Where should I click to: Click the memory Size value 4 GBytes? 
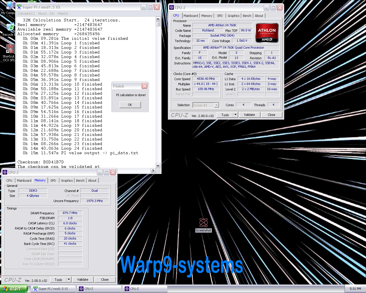click(33, 196)
